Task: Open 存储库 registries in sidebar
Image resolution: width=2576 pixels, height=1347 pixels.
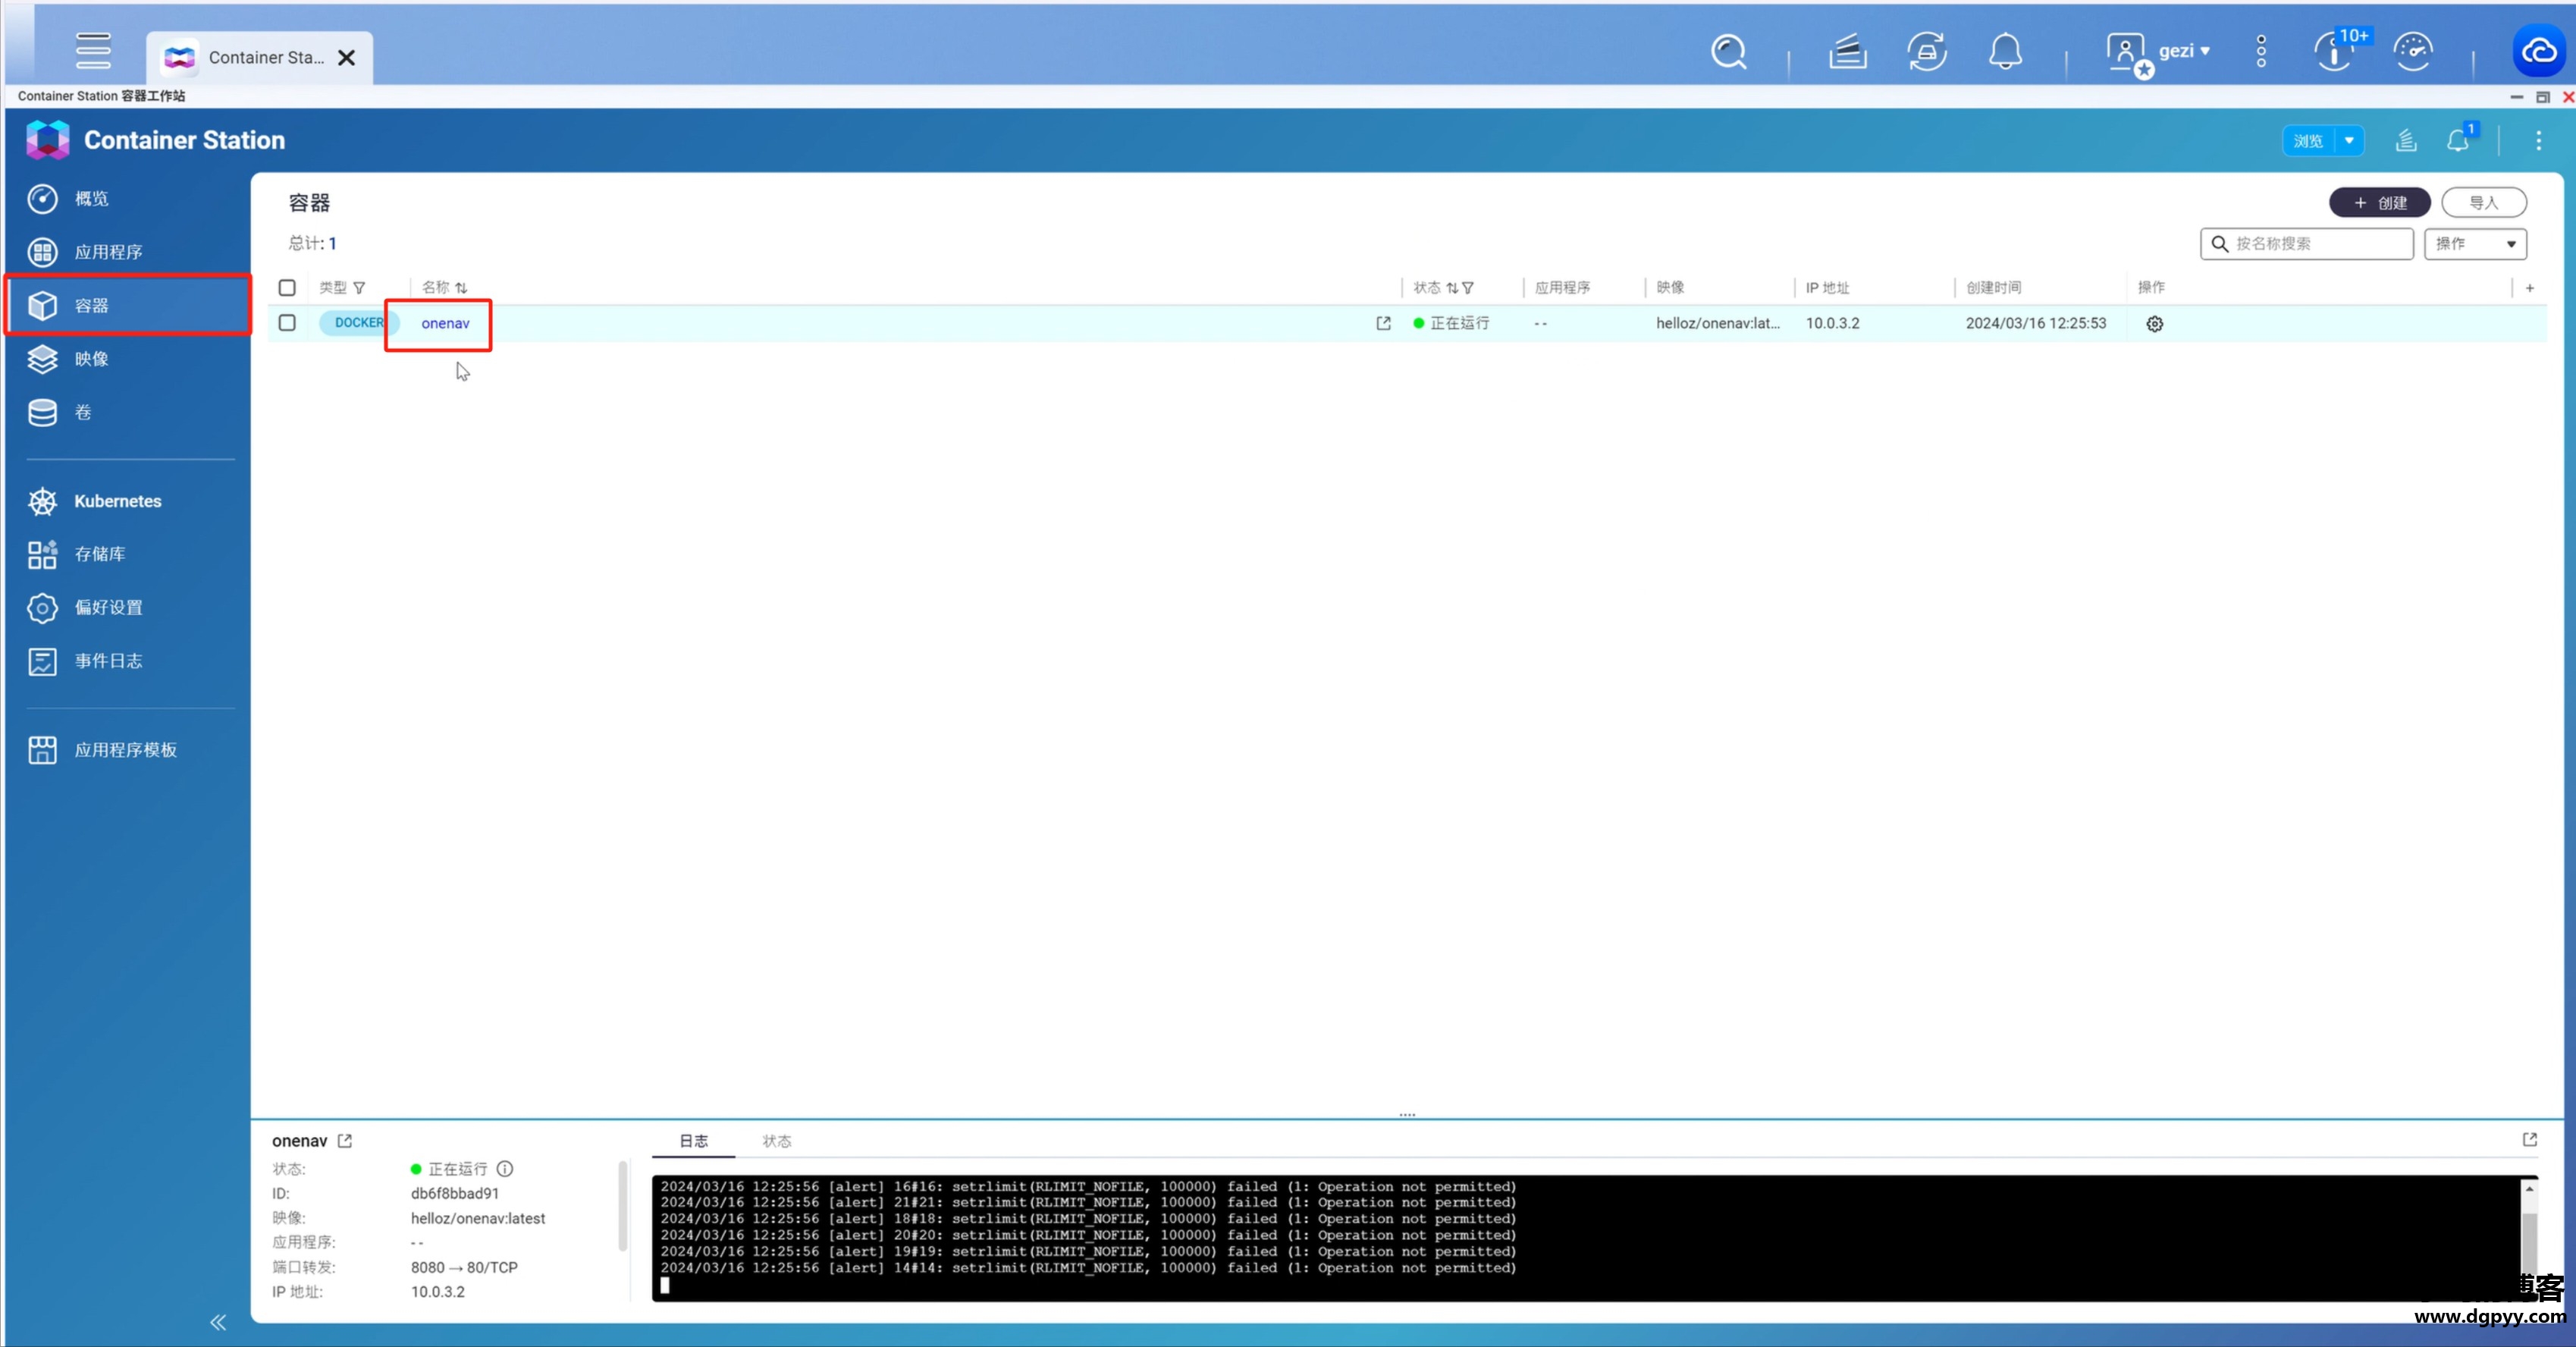Action: (128, 554)
